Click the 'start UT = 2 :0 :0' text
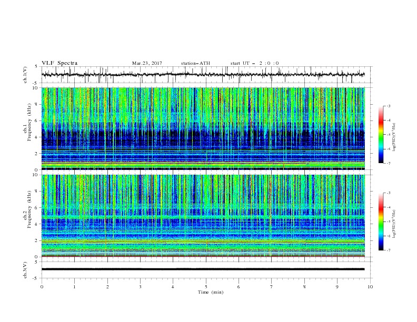417x322 pixels. [x=254, y=63]
